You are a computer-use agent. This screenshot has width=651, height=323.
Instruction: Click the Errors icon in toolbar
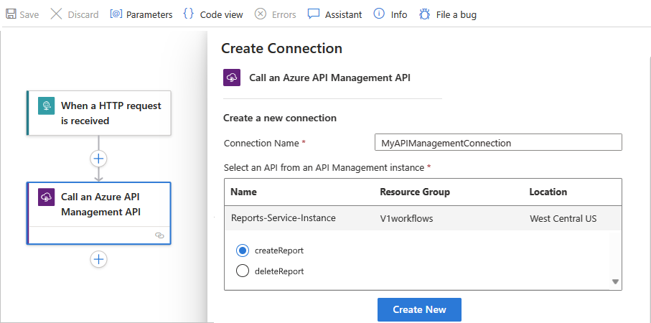[x=261, y=14]
